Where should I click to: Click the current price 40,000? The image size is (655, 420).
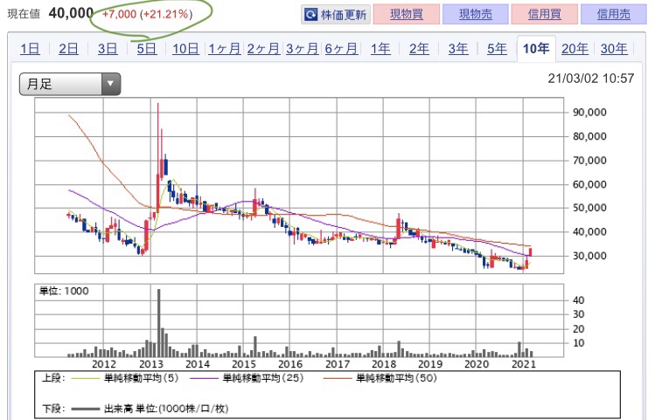click(71, 13)
